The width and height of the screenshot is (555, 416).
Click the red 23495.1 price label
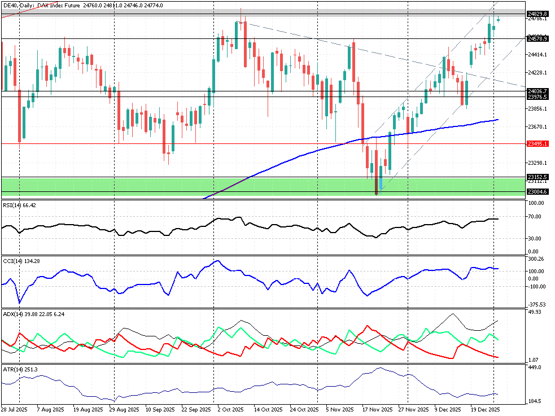(537, 143)
